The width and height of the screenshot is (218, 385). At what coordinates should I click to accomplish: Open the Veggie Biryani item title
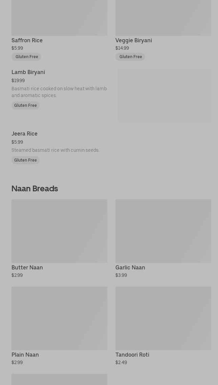tap(134, 41)
